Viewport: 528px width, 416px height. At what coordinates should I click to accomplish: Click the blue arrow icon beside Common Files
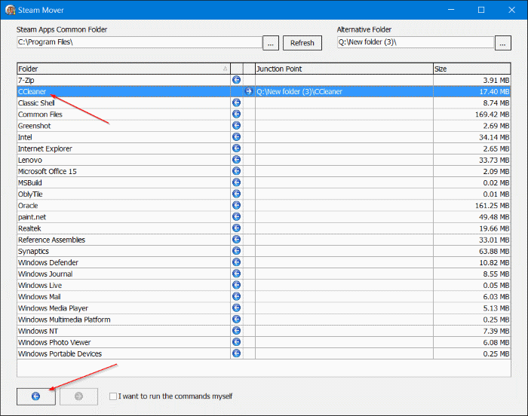coord(236,114)
